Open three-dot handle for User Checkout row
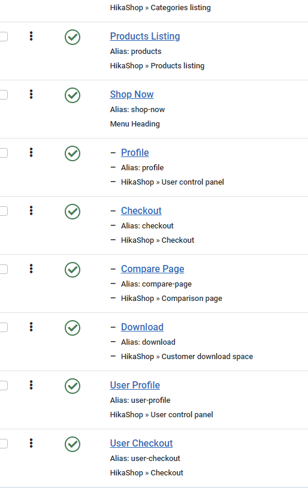 (31, 443)
